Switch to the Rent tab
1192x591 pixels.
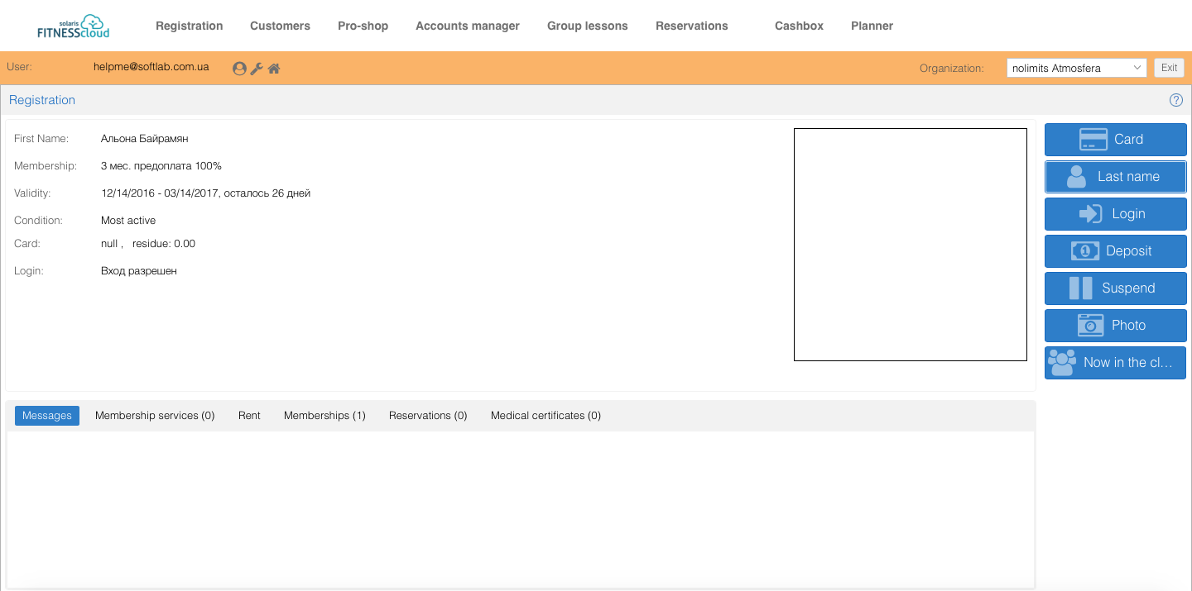click(249, 416)
